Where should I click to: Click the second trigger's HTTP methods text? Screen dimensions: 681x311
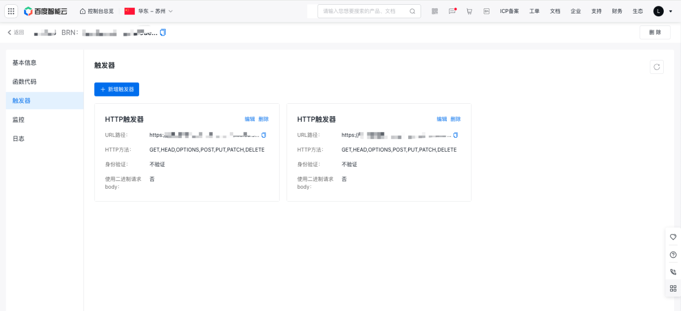(x=399, y=150)
